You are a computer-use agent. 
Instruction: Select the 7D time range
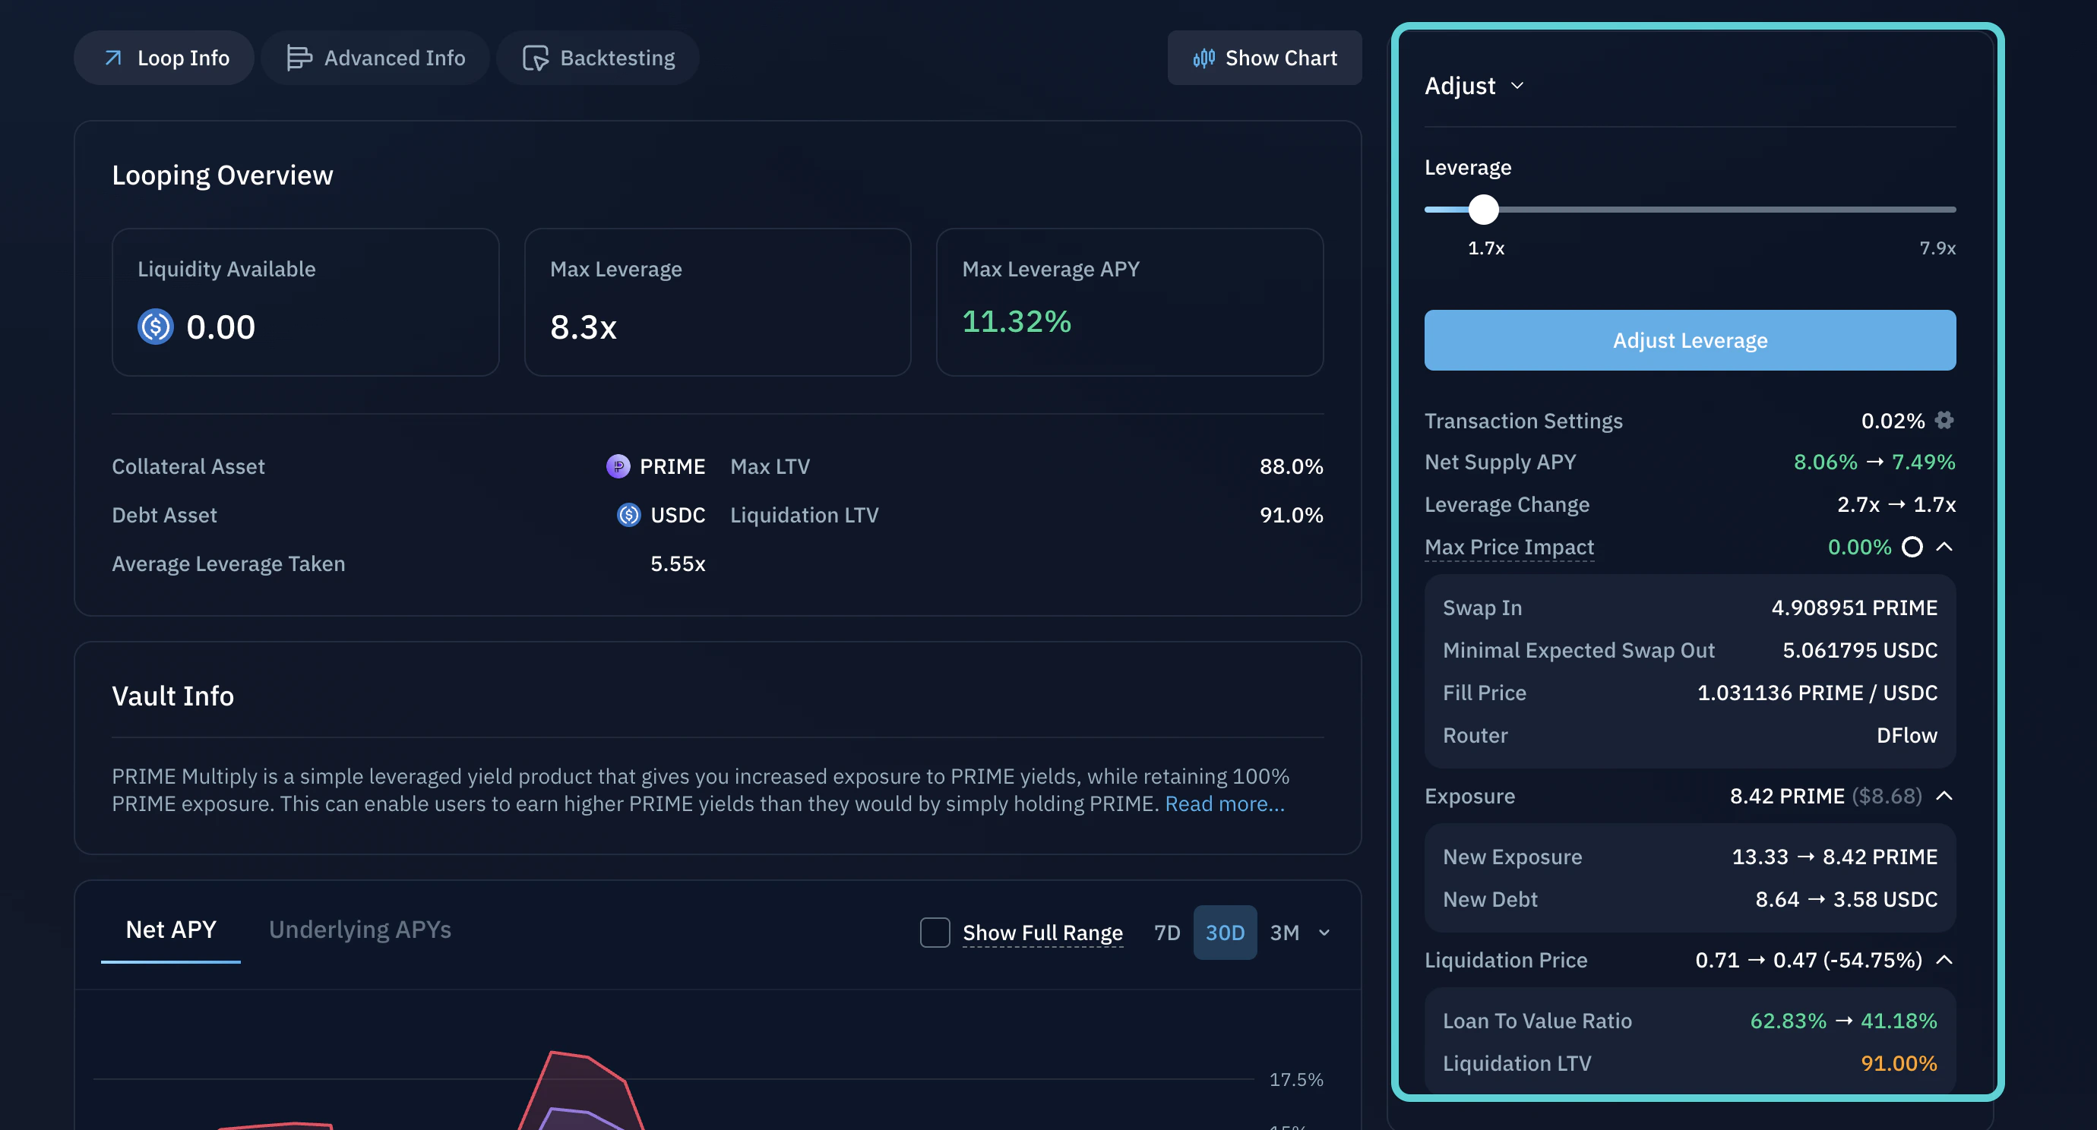[1166, 933]
